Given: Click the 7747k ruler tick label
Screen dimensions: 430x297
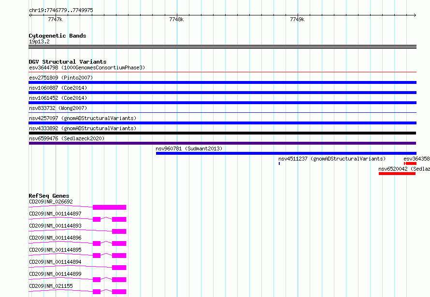Looking at the screenshot, I should (55, 19).
